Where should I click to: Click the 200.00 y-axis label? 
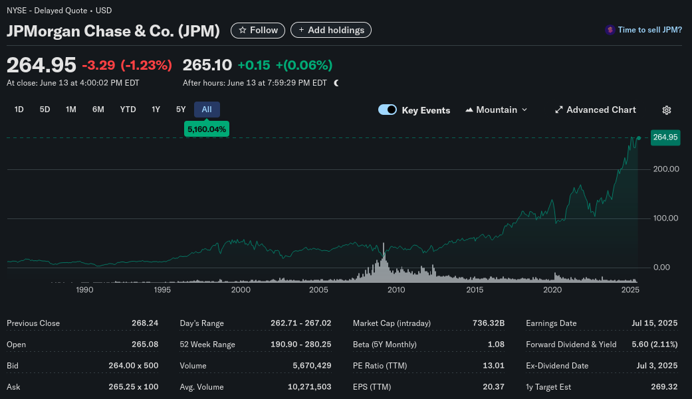pyautogui.click(x=666, y=169)
